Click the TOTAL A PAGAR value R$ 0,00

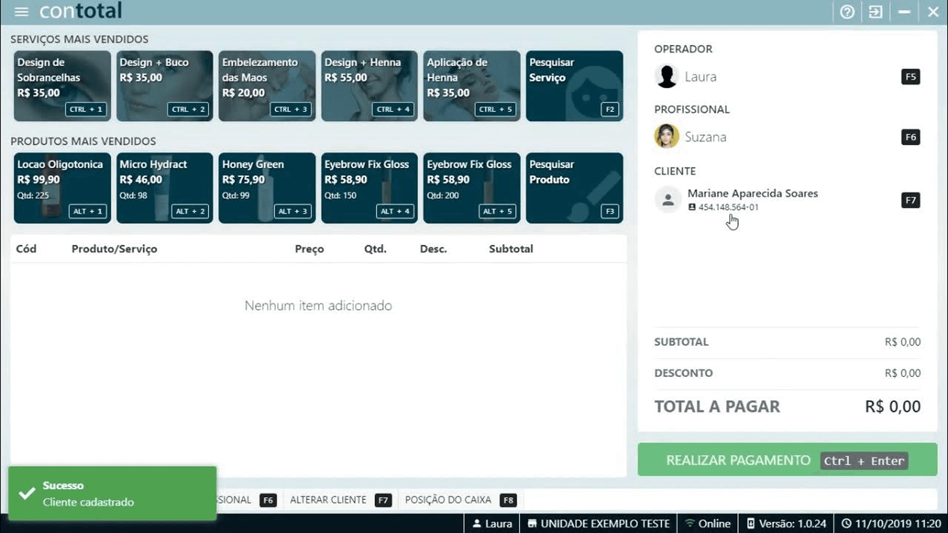pos(893,406)
